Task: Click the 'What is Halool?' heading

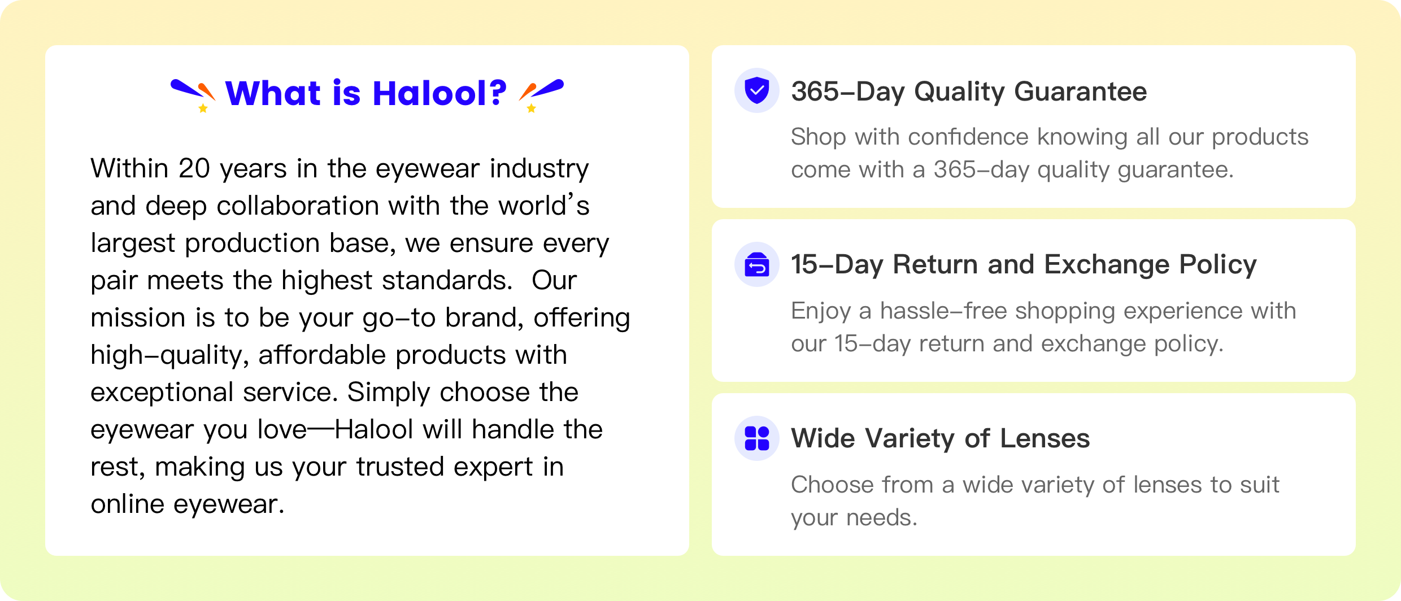Action: [366, 93]
